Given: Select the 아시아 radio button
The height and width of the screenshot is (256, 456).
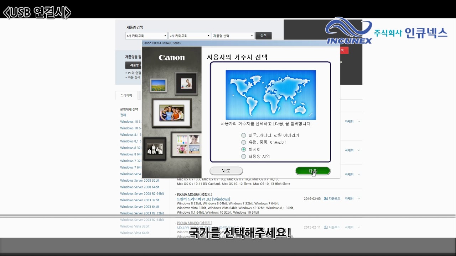Looking at the screenshot, I should [244, 149].
